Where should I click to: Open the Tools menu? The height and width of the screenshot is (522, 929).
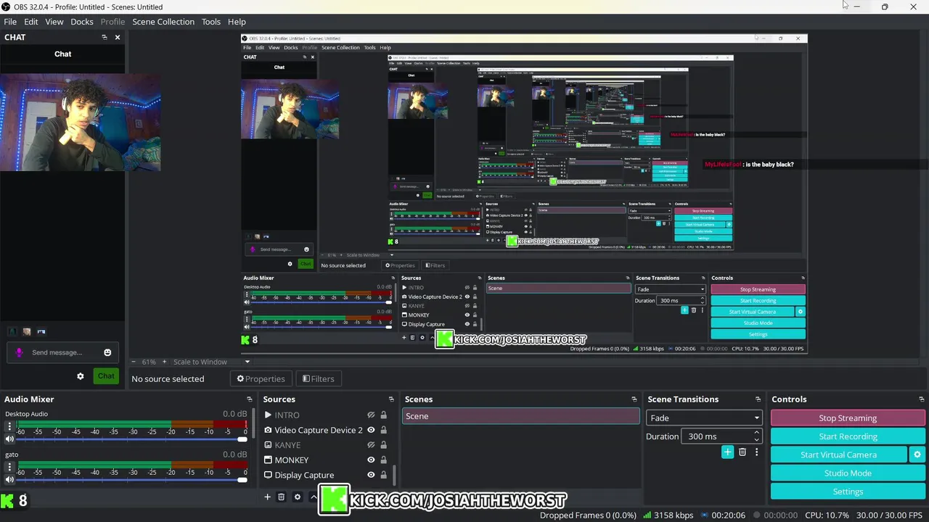211,22
